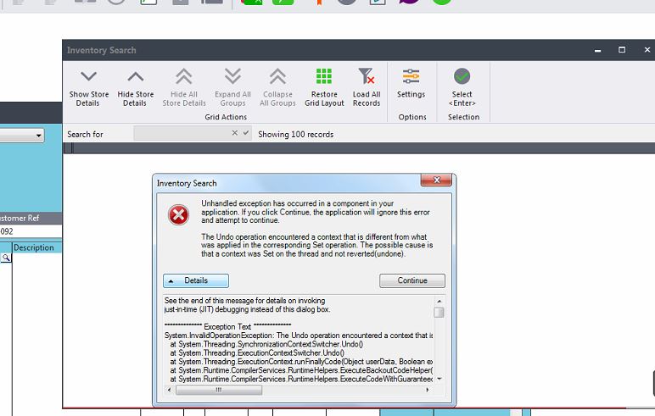Click Select <Enter> checkmark icon
This screenshot has height=416, width=655.
point(462,78)
